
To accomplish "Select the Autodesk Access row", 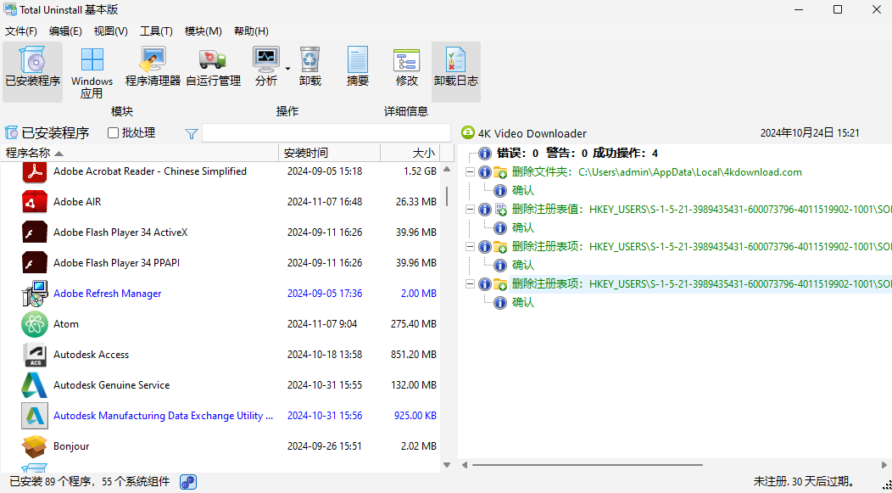I will click(220, 355).
